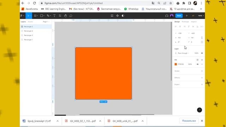
Task: Select the Hand tool
Action: [x=65, y=16]
